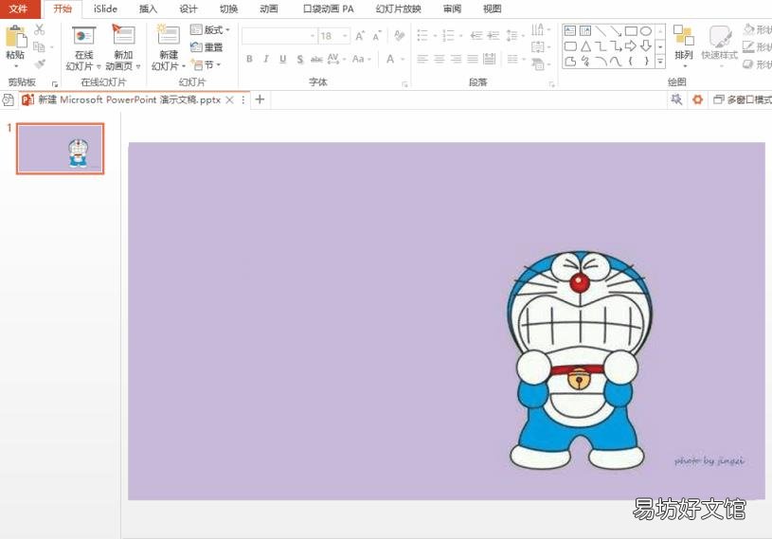772x539 pixels.
Task: Toggle align text right
Action: point(456,59)
